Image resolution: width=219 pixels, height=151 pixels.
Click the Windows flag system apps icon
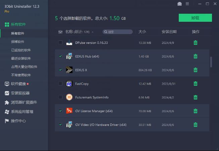(7, 112)
